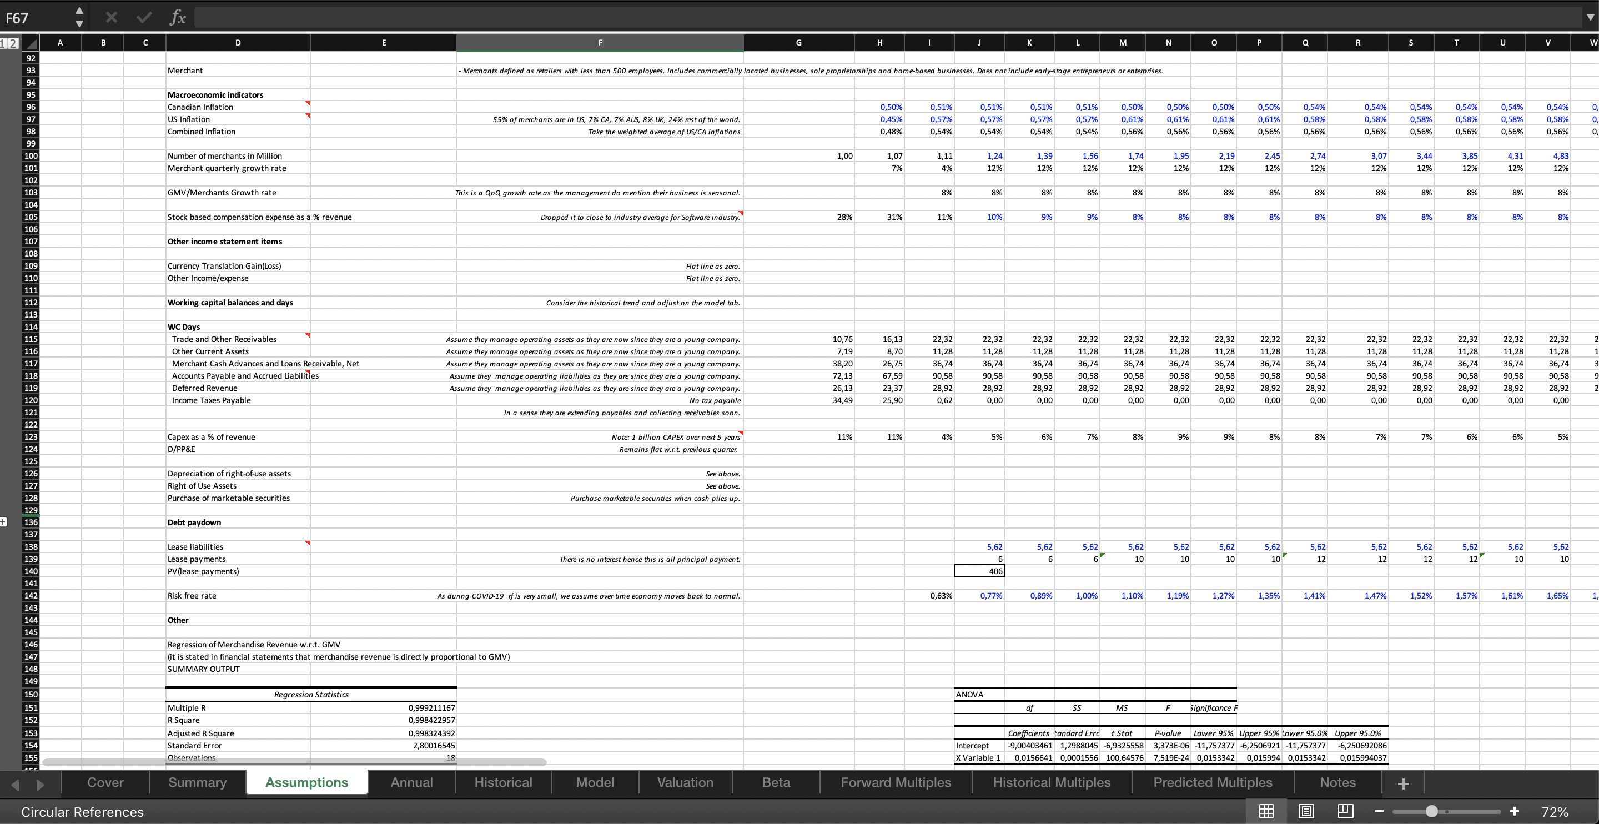Switch to Normal view icon in status bar
The image size is (1599, 824).
(x=1266, y=811)
